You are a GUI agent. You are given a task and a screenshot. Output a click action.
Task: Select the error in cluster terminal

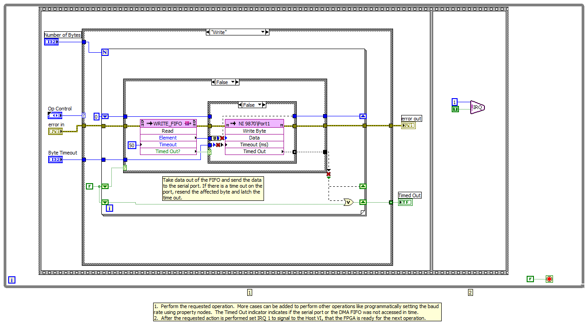[55, 131]
